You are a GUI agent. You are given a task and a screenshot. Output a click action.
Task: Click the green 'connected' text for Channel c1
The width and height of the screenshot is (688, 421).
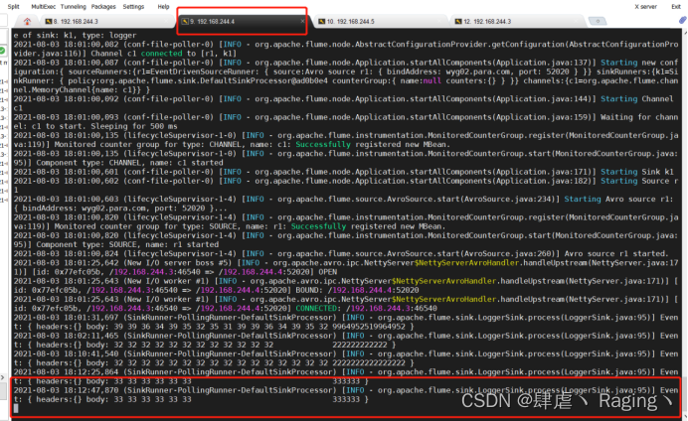click(161, 54)
